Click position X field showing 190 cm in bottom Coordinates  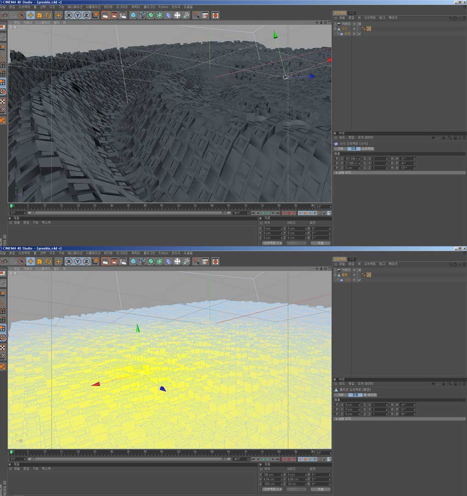tap(271, 475)
